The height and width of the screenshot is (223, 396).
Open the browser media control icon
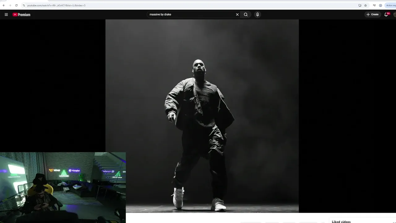(x=374, y=5)
